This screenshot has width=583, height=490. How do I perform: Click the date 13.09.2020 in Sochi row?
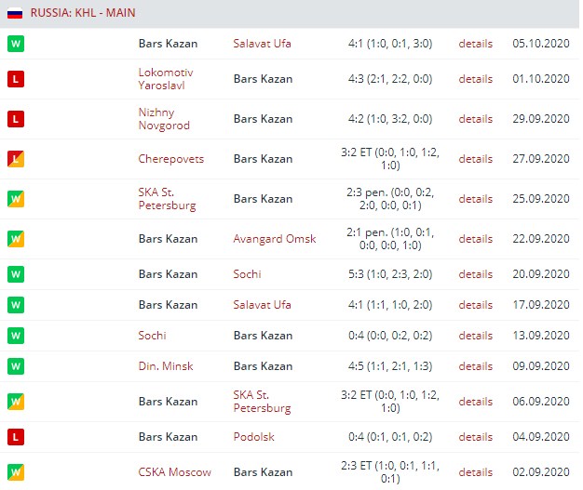click(x=540, y=336)
